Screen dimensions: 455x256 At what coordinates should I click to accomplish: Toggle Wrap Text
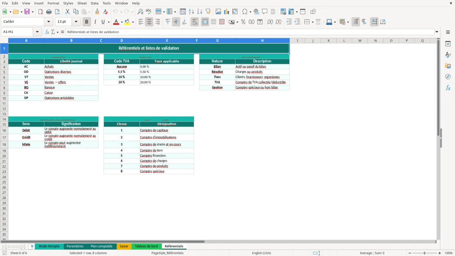point(195,22)
